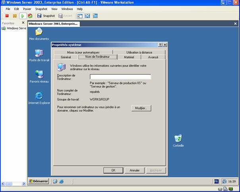
Task: Click the Favorites panel right scroll arrow
Action: pos(24,183)
